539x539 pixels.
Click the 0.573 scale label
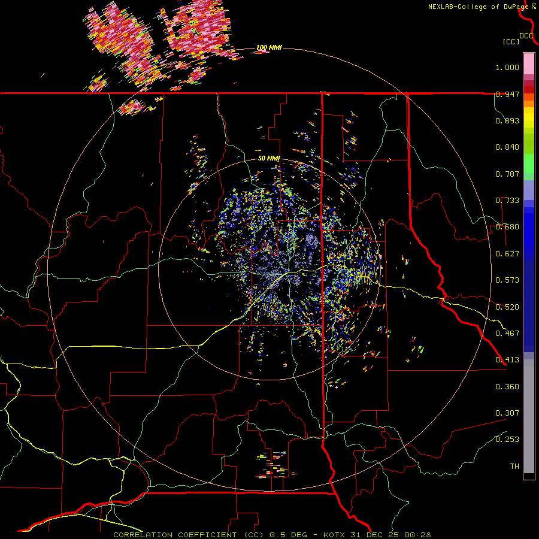[x=507, y=280]
